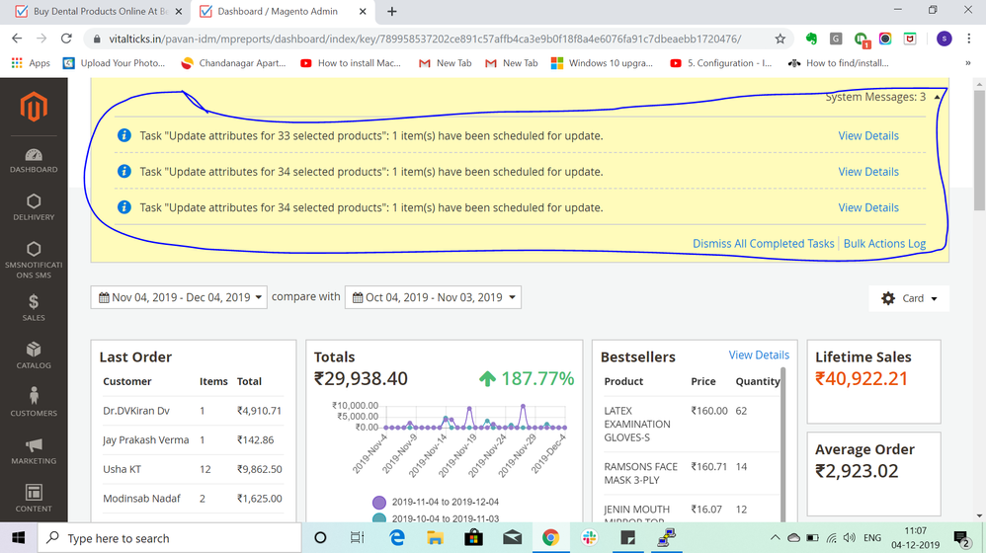The height and width of the screenshot is (553, 986).
Task: Open the Content sidebar menu
Action: [34, 497]
